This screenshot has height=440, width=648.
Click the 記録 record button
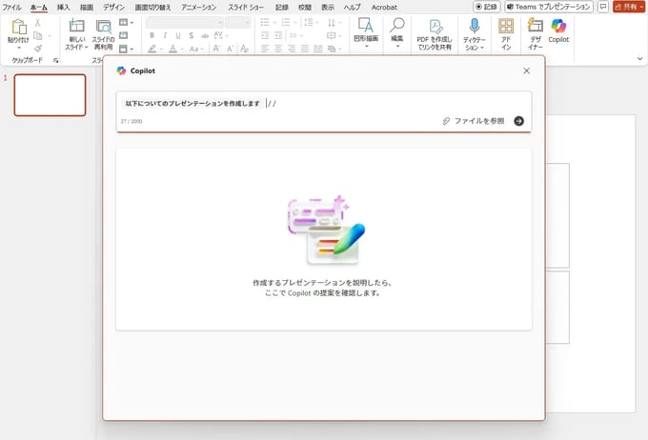click(487, 7)
